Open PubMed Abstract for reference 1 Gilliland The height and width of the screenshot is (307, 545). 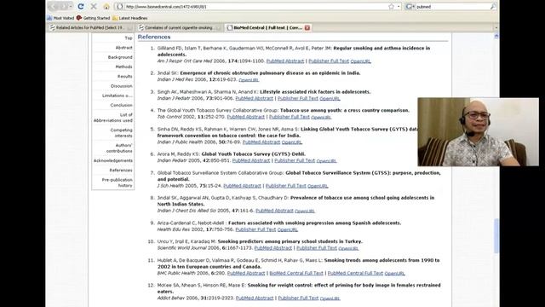click(285, 61)
